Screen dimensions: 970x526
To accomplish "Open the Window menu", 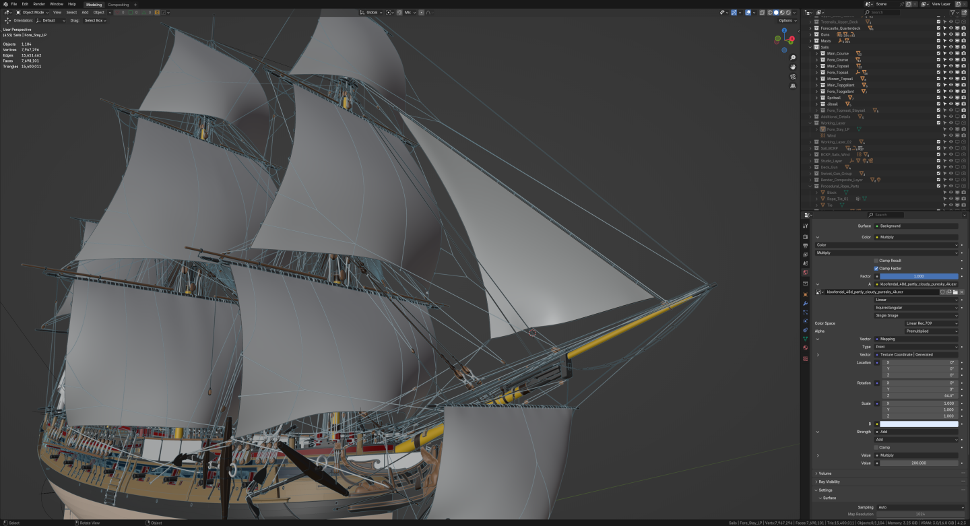I will 57,4.
